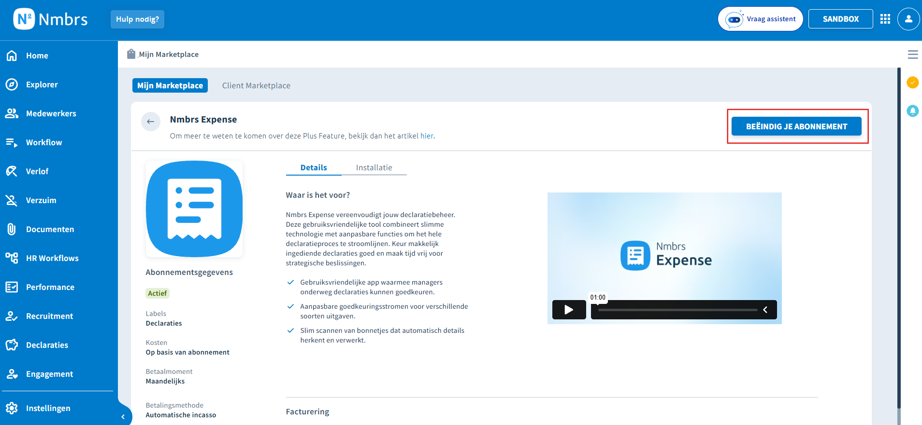Click the 'Nmbrs Expense' page title

(x=203, y=119)
